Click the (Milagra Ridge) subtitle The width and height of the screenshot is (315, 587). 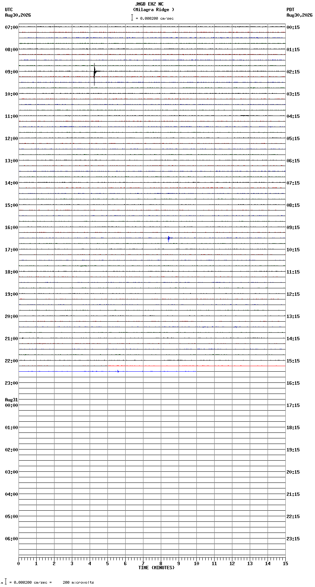point(153,10)
